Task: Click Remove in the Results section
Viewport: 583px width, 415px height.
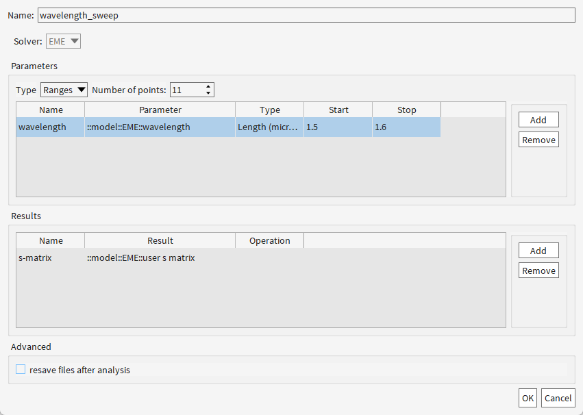Action: tap(538, 271)
